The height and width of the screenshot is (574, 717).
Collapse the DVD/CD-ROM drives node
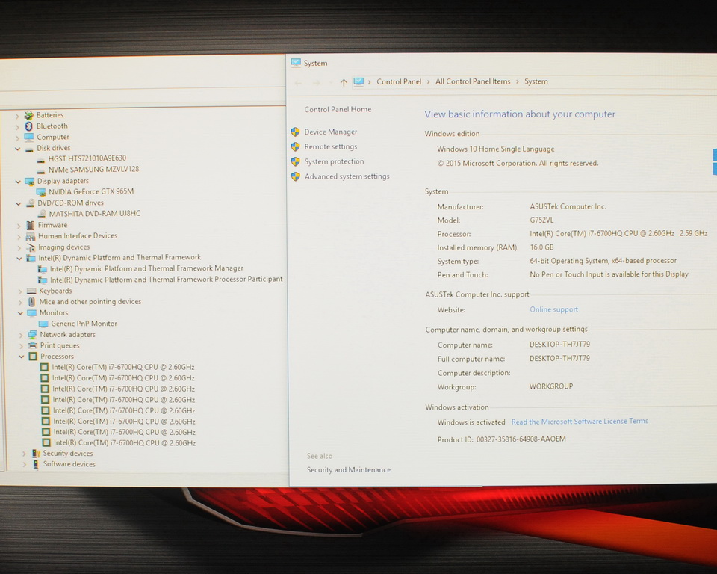[x=18, y=204]
